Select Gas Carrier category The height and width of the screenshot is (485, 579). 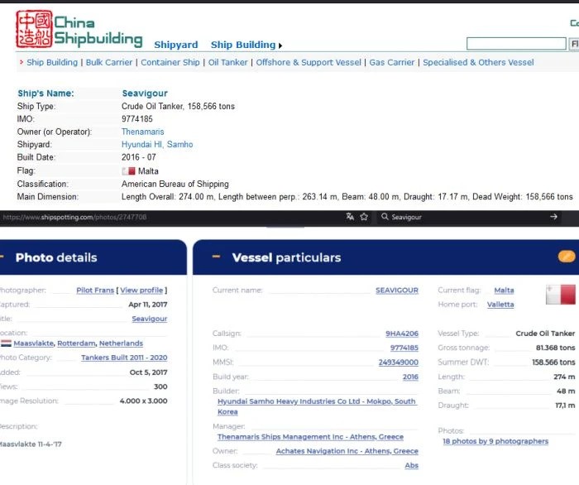(x=392, y=62)
